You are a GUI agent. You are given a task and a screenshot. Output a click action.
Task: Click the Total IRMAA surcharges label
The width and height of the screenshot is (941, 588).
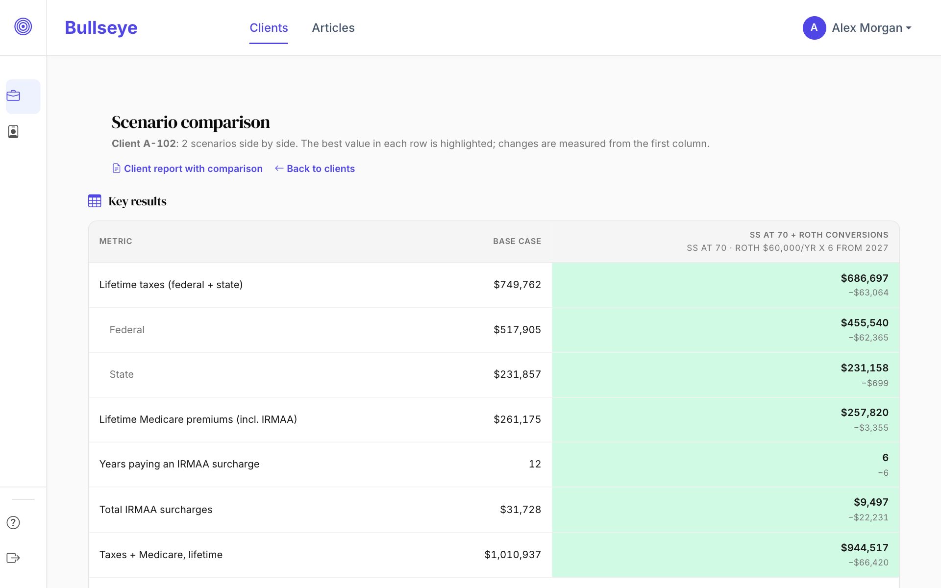156,510
